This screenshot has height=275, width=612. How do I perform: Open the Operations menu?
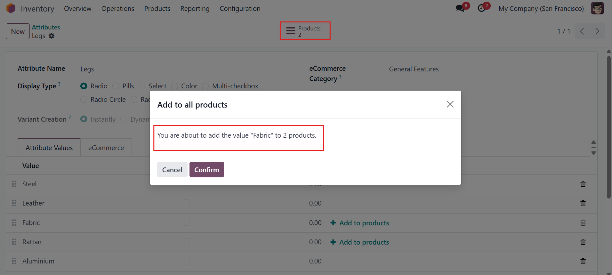[118, 9]
